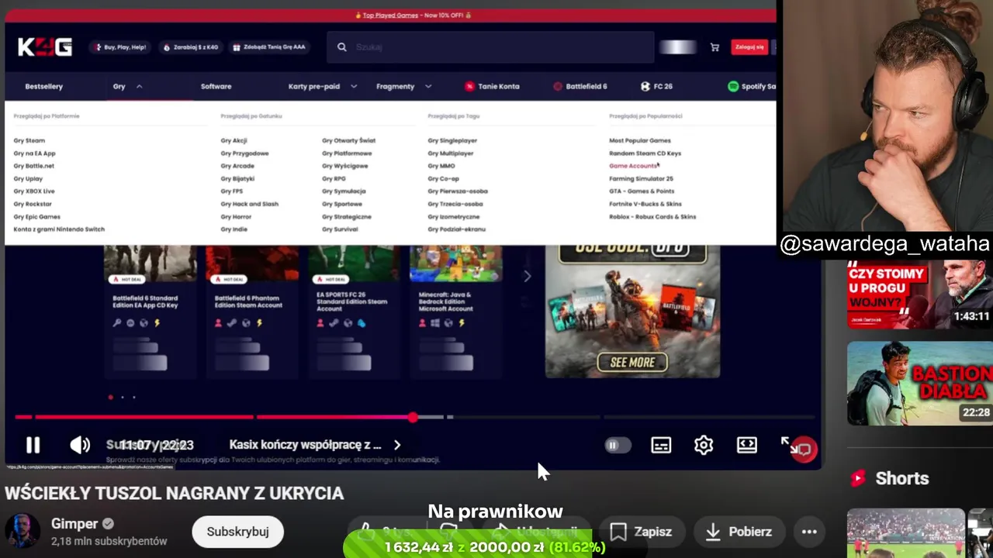The height and width of the screenshot is (558, 993).
Task: Open the Farming Simulator 25 link
Action: (641, 179)
